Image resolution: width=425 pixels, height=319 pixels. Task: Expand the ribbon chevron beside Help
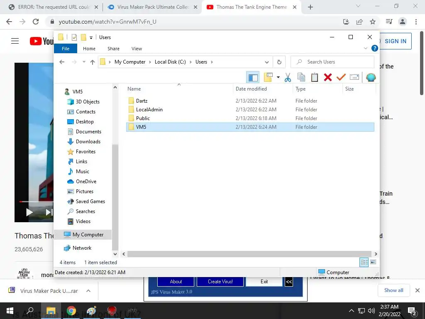(365, 48)
